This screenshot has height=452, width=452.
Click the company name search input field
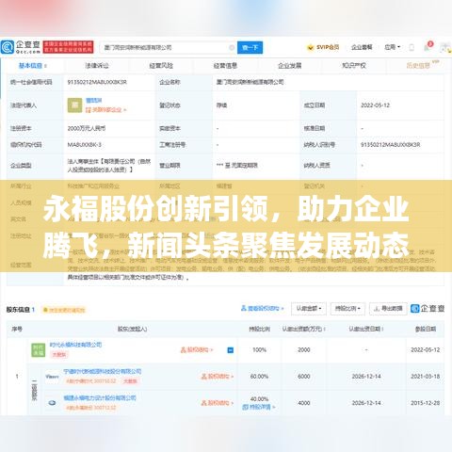click(x=165, y=47)
